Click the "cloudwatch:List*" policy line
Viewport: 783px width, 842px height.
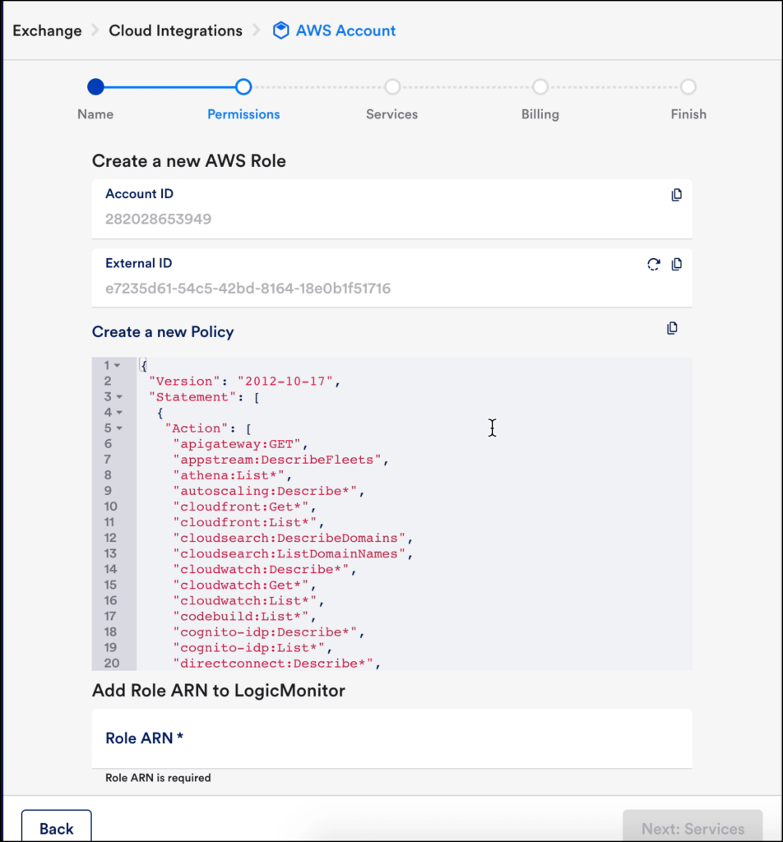click(248, 600)
